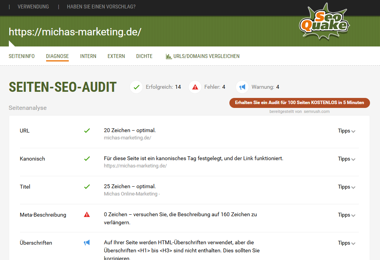
Task: Click the https://michas-marketing.de/ header URL
Action: point(75,32)
